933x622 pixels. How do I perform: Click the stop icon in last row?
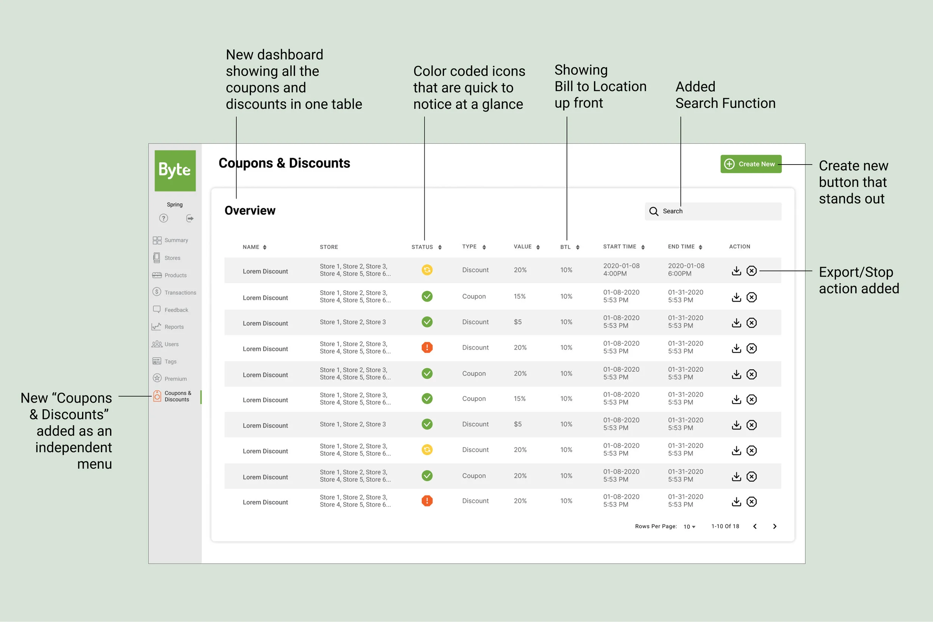tap(751, 502)
